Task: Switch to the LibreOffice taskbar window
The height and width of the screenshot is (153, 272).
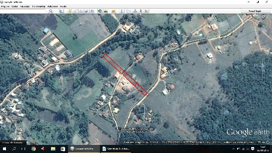Action: click(x=116, y=149)
